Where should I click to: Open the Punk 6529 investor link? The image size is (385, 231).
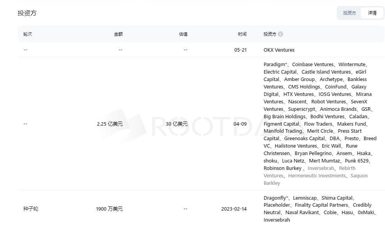(357, 161)
